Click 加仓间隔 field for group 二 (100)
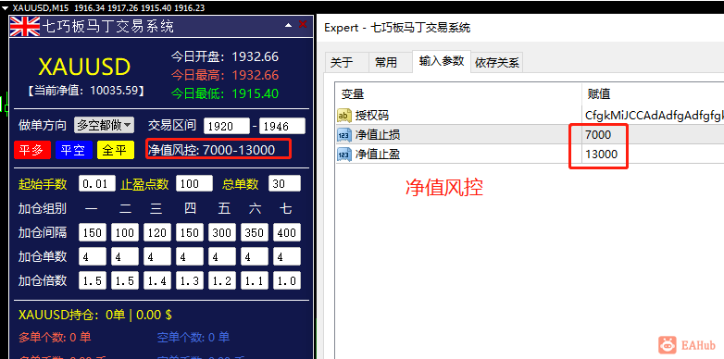This screenshot has width=724, height=359. tap(125, 232)
